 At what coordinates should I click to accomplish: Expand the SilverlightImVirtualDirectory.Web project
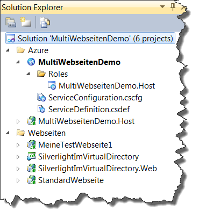click(18, 169)
